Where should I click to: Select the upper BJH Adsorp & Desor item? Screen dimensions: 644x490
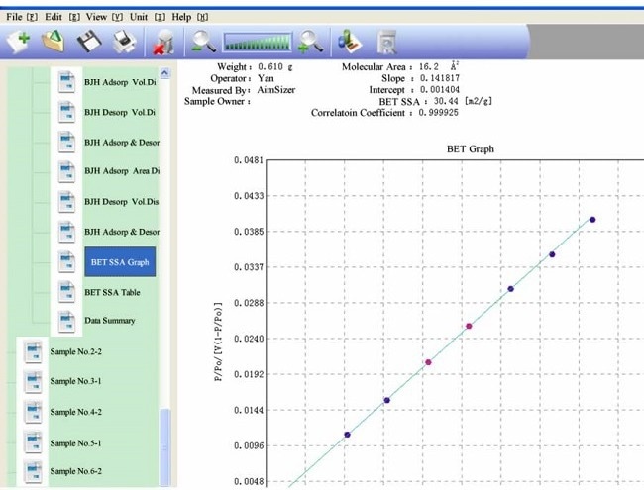point(122,143)
